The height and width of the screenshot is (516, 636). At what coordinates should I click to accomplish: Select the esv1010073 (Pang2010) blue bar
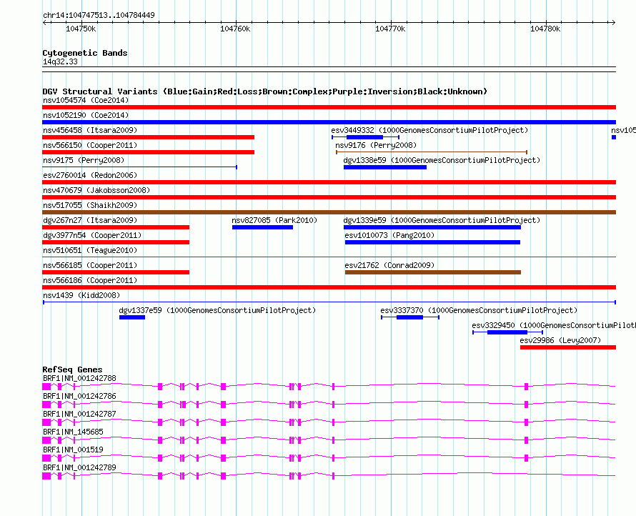click(432, 242)
